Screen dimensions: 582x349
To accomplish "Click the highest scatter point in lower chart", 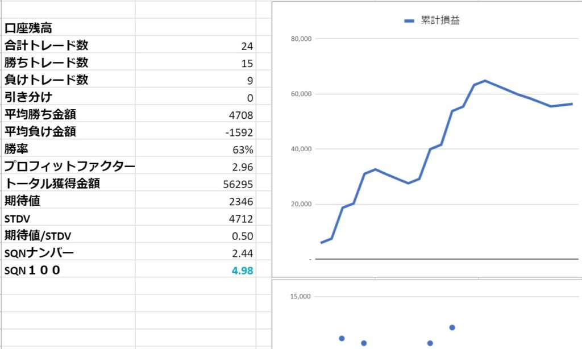I will [x=452, y=327].
